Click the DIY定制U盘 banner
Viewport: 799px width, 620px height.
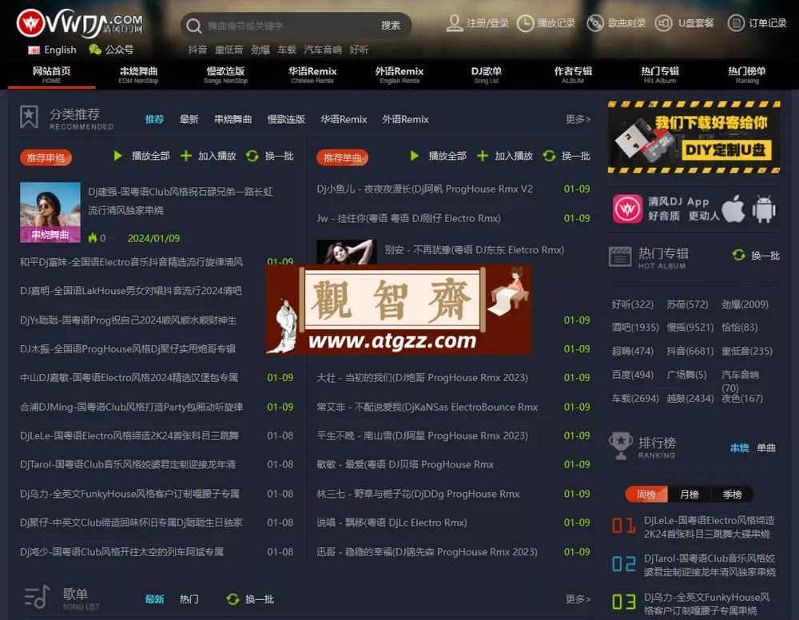click(x=694, y=137)
